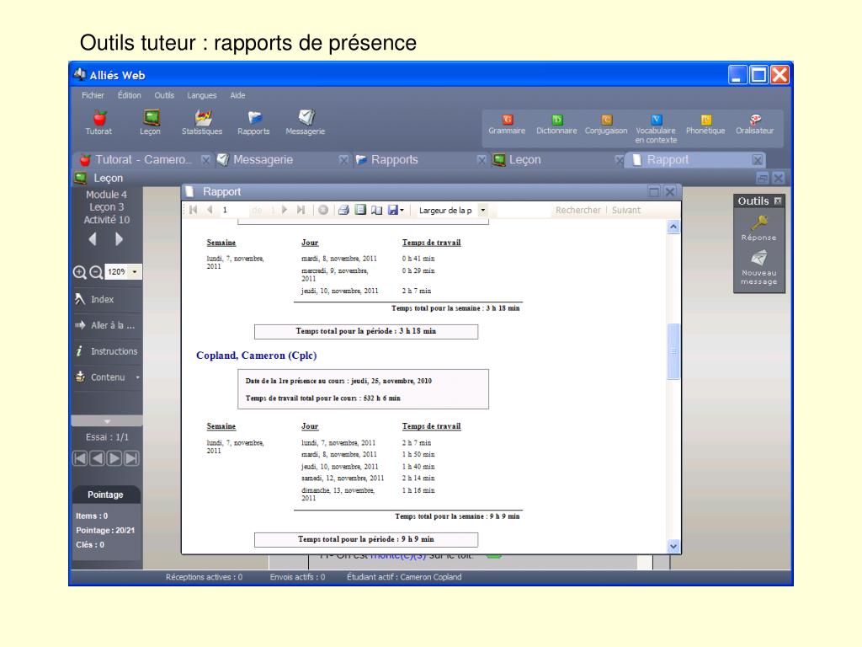Open the Tutorat toolbar icon
This screenshot has height=647, width=862.
[x=99, y=123]
